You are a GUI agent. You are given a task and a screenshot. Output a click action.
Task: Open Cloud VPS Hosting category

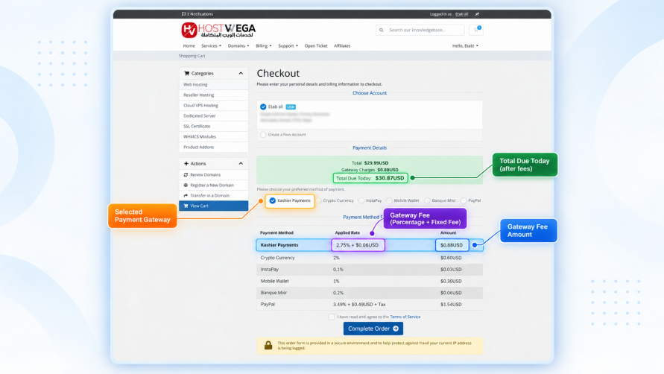(213, 106)
